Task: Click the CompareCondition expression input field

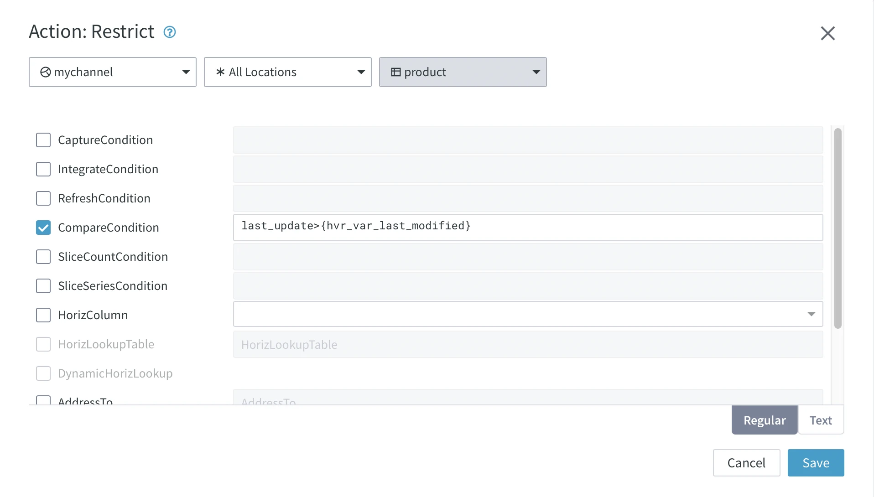Action: (527, 227)
